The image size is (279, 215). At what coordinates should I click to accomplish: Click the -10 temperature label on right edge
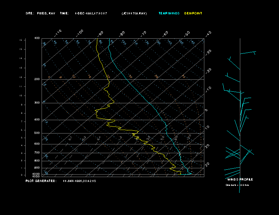(208, 90)
